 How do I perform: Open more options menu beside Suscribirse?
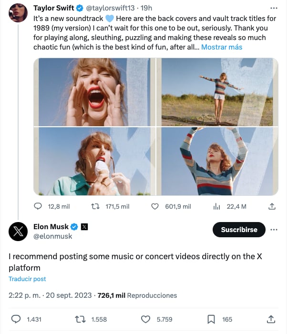click(274, 230)
